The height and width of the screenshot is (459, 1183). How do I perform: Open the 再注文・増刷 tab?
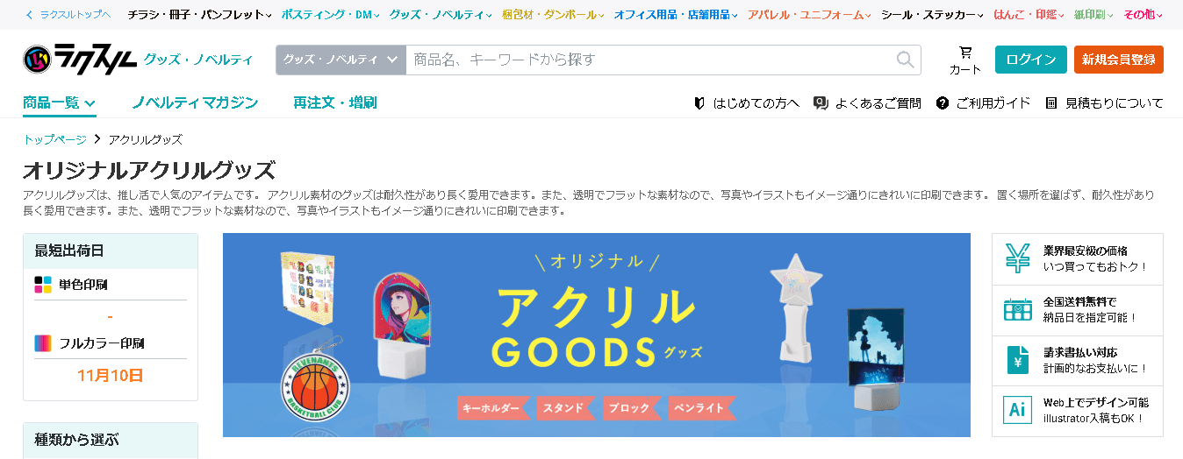(x=334, y=103)
